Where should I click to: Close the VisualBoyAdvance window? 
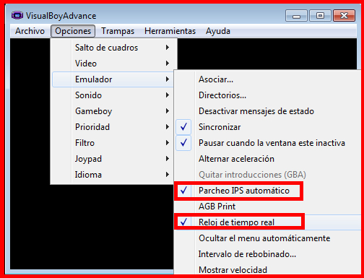point(344,16)
